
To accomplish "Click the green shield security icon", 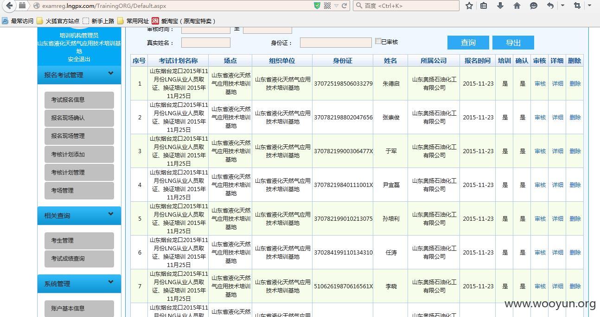I will click(x=317, y=6).
